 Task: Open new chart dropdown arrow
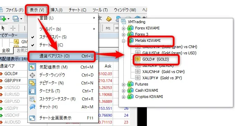pyautogui.click(x=8, y=19)
